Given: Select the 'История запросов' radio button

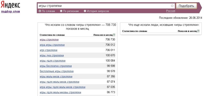Looking at the screenshot, I should (85, 11).
